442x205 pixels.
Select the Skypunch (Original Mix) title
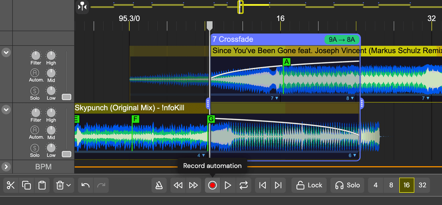pos(130,108)
